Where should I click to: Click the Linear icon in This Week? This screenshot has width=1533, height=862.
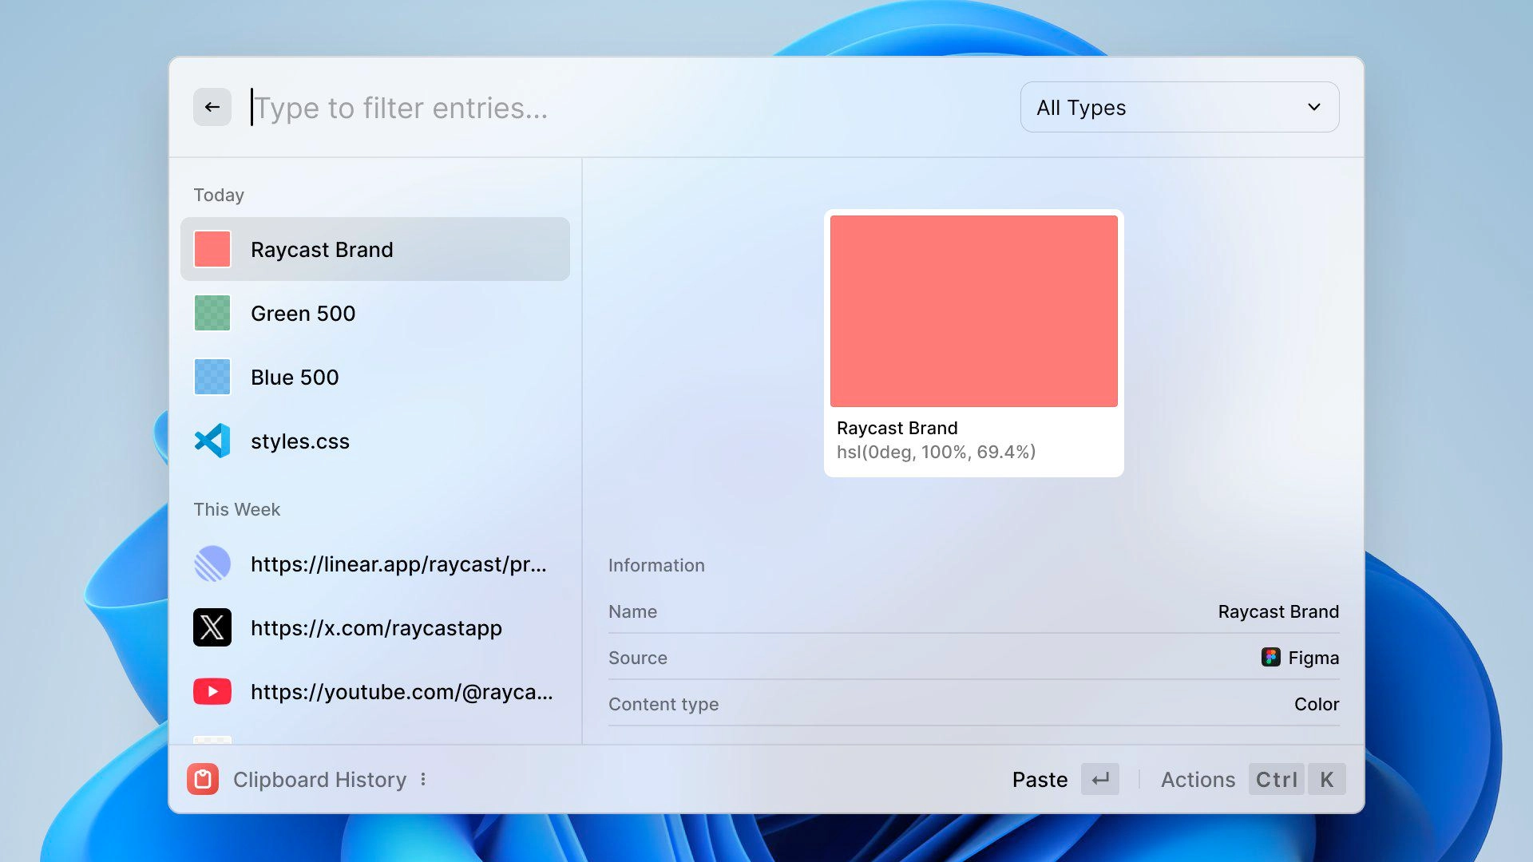coord(212,563)
